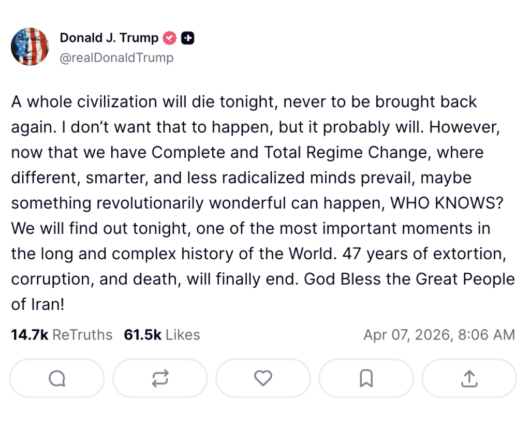View the 14.7k ReTruths list
This screenshot has width=530, height=428.
tap(62, 335)
